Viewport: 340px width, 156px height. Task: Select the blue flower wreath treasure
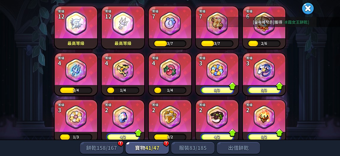(x=217, y=70)
